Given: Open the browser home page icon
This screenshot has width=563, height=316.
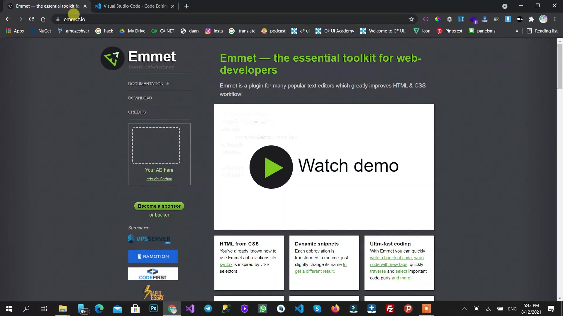Looking at the screenshot, I should [43, 19].
